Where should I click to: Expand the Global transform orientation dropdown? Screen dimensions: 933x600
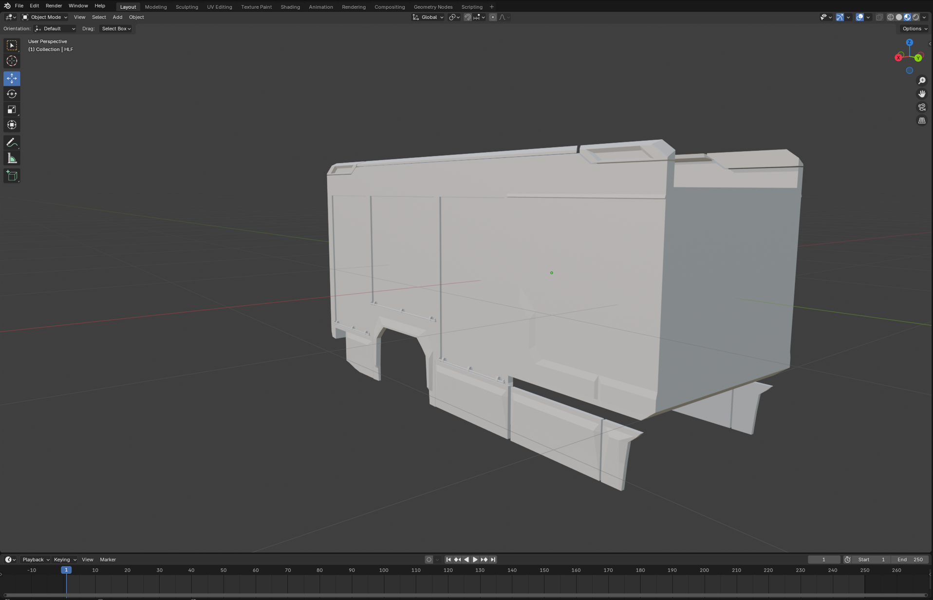point(428,18)
